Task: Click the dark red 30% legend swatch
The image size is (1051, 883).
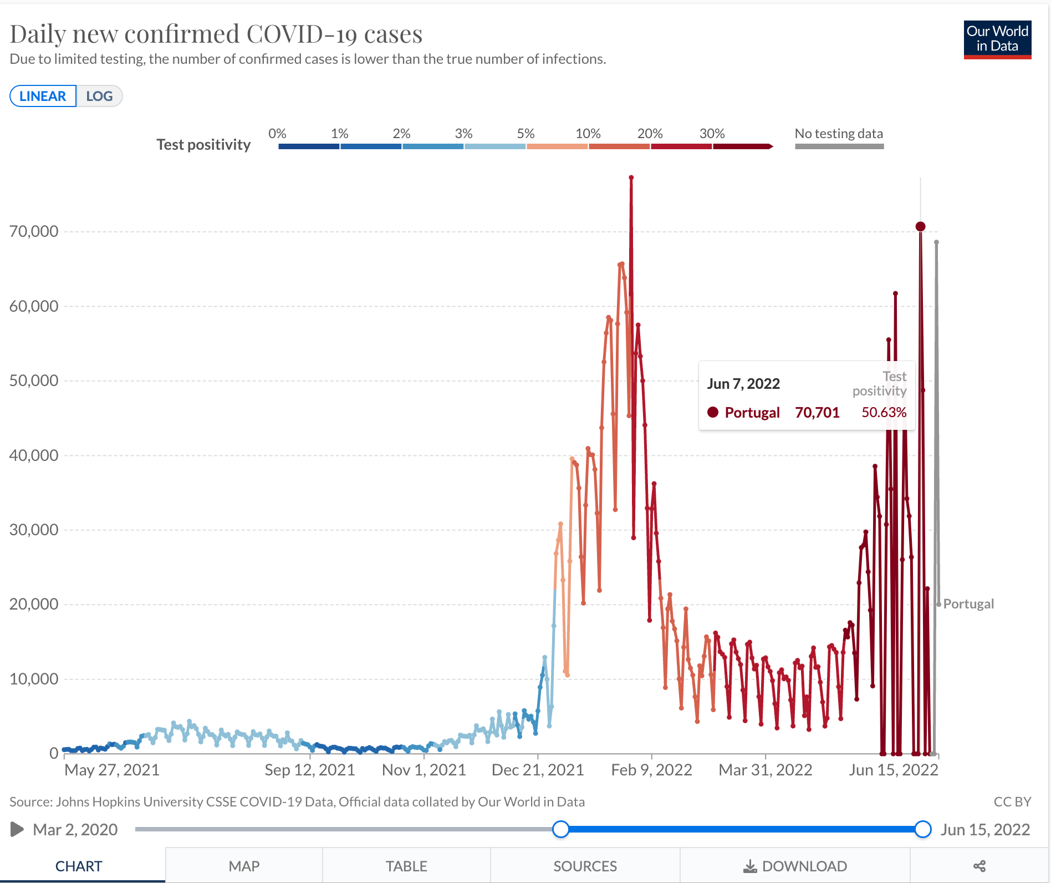Action: pyautogui.click(x=742, y=146)
